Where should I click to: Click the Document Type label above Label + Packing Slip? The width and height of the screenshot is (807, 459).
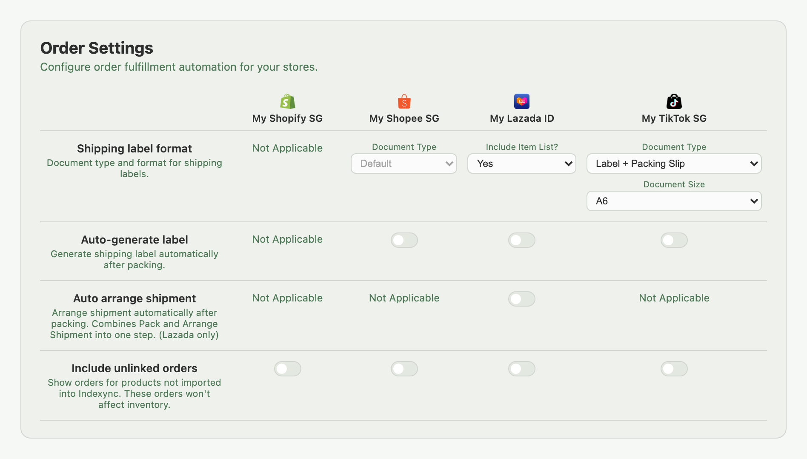tap(674, 147)
